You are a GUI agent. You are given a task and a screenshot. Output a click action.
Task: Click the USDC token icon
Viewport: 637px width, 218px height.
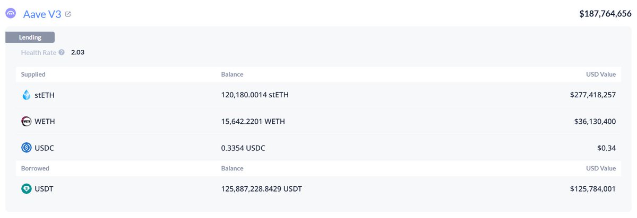(x=27, y=148)
